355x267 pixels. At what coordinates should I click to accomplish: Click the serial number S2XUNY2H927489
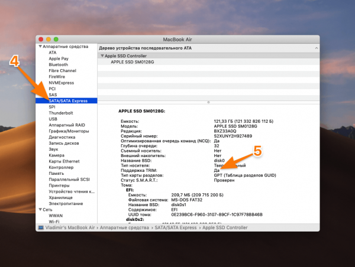233,136
